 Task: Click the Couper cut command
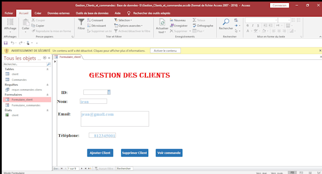(x=38, y=20)
